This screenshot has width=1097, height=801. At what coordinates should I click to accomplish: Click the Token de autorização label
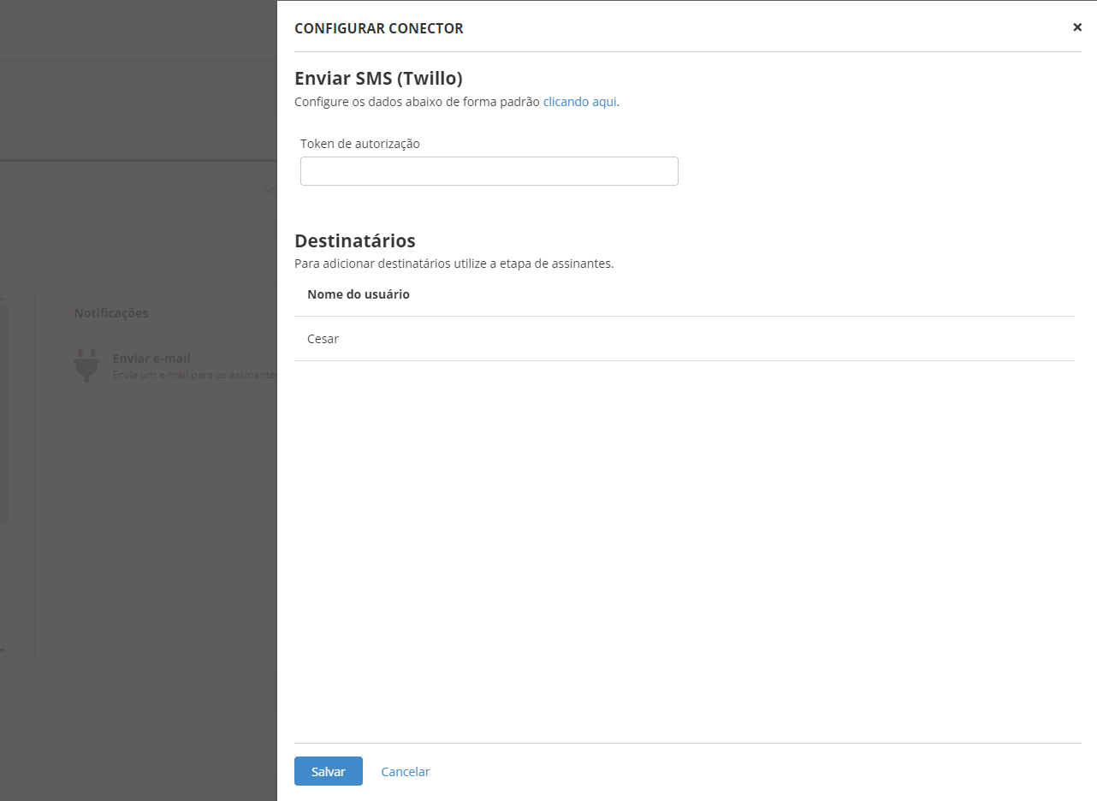point(360,144)
